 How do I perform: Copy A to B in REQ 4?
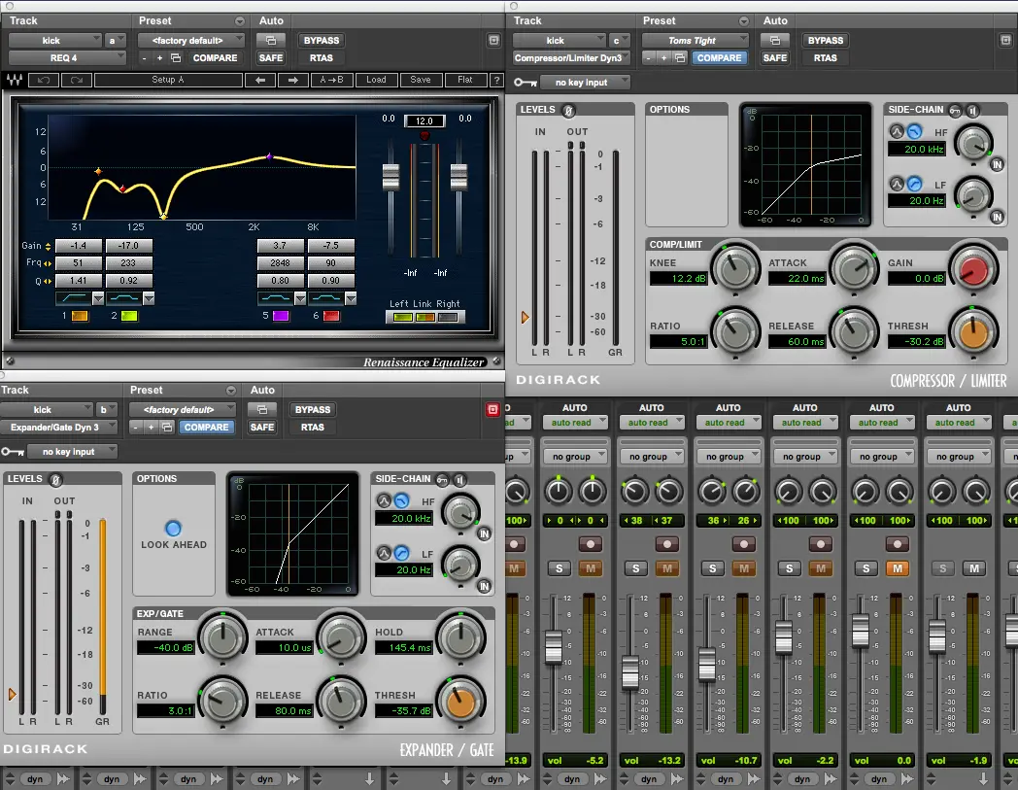coord(331,80)
